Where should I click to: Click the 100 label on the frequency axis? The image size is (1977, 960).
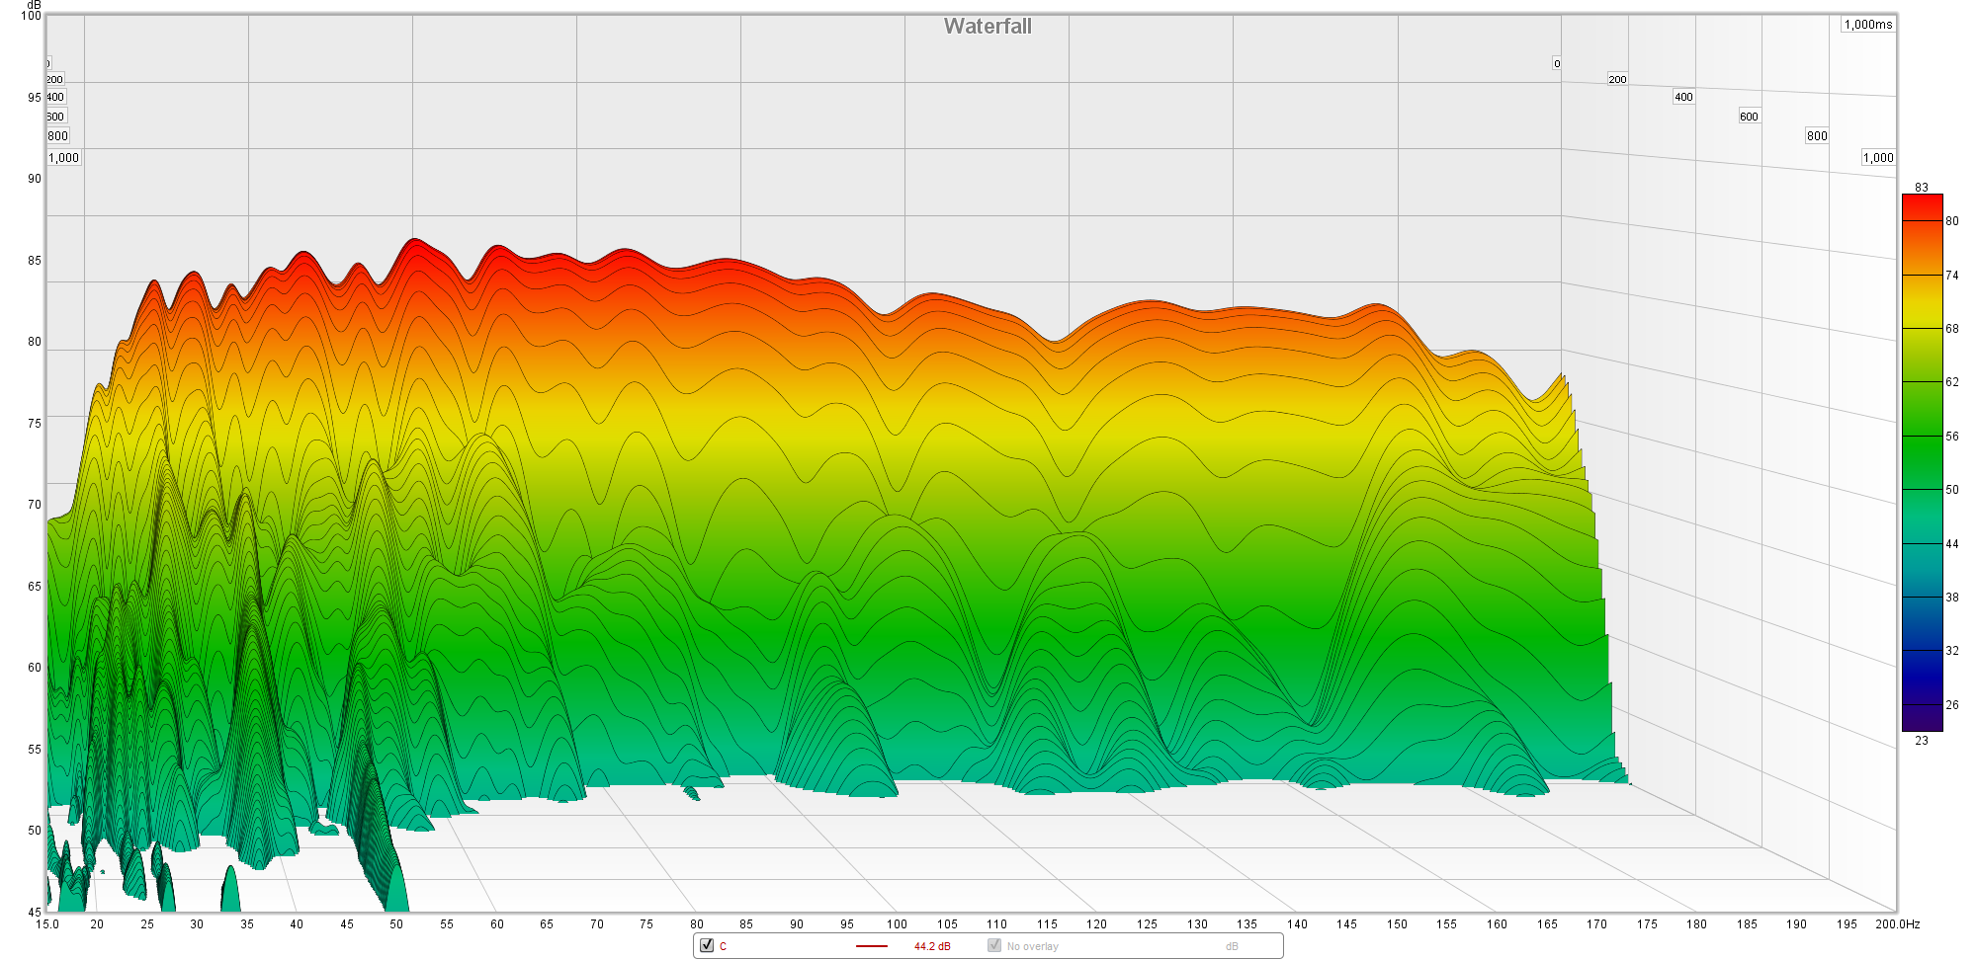[x=897, y=924]
